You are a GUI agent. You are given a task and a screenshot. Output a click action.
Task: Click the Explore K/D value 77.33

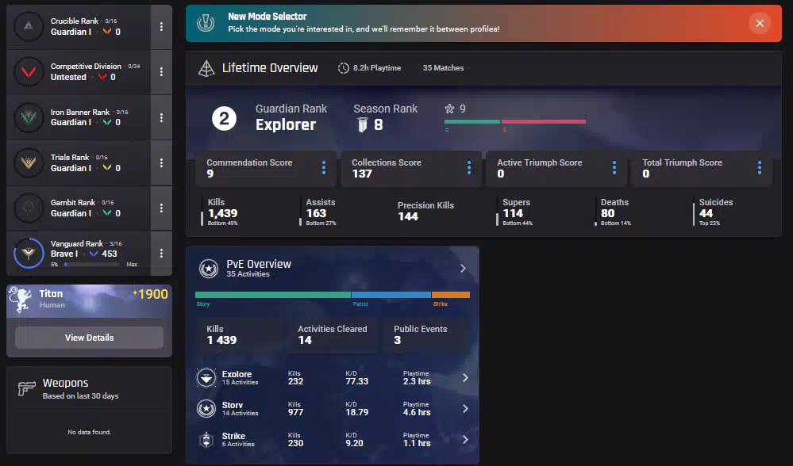pyautogui.click(x=356, y=382)
